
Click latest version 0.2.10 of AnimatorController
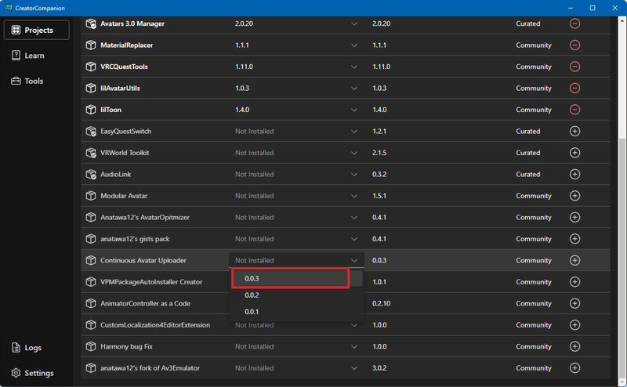point(381,303)
